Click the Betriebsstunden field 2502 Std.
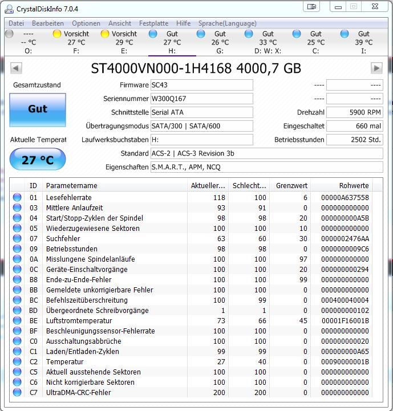The height and width of the screenshot is (411, 393). [355, 140]
